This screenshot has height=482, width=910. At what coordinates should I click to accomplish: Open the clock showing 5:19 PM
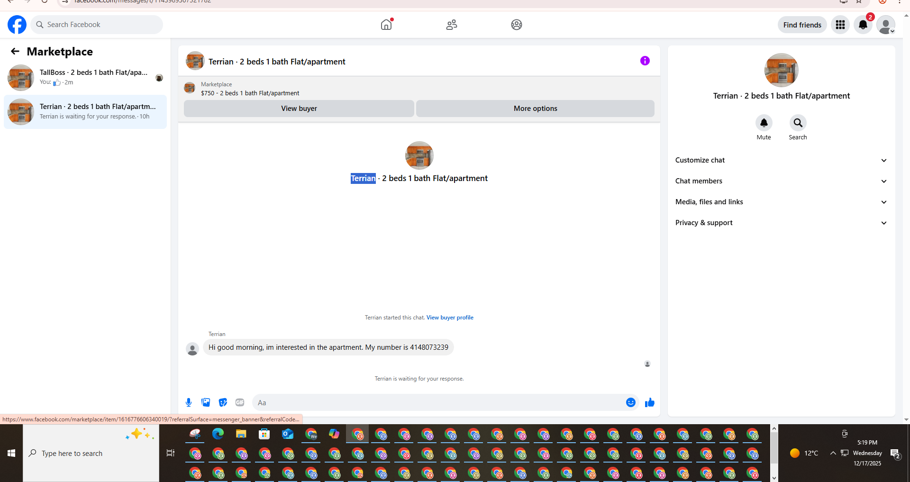pyautogui.click(x=867, y=453)
